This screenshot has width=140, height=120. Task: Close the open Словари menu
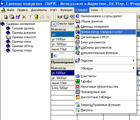(x=82, y=10)
